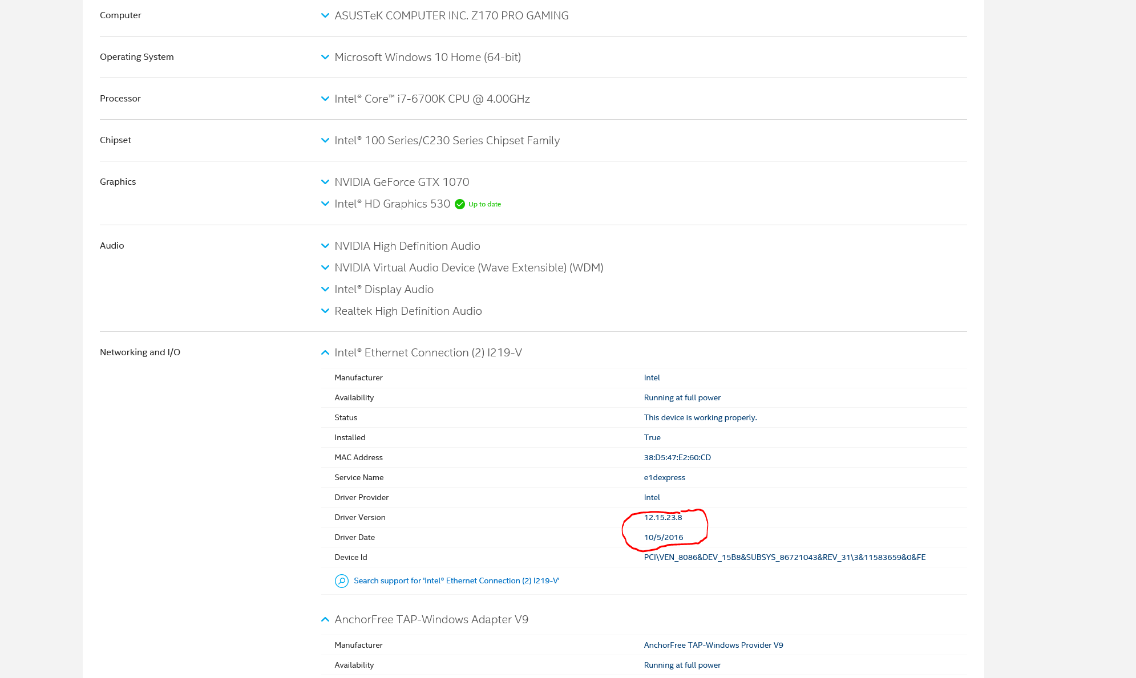This screenshot has width=1136, height=678.
Task: Expand NVIDIA Virtual Audio Device (WDM) entry
Action: tap(325, 267)
